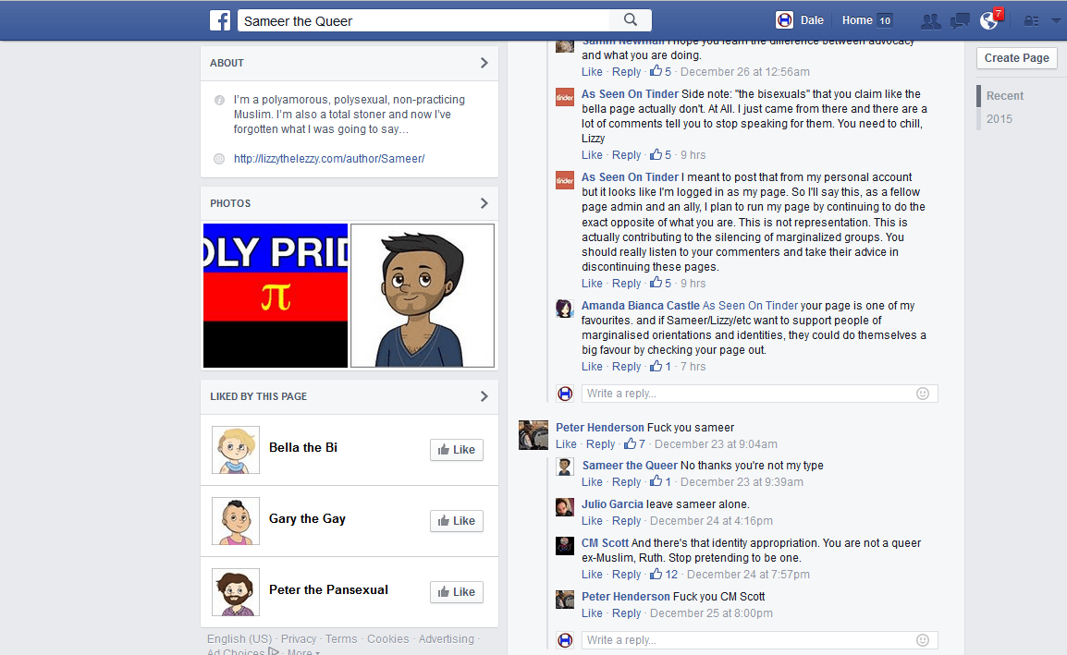Like the Bella the Bi page
Viewport: 1067px width, 655px height.
coord(457,450)
